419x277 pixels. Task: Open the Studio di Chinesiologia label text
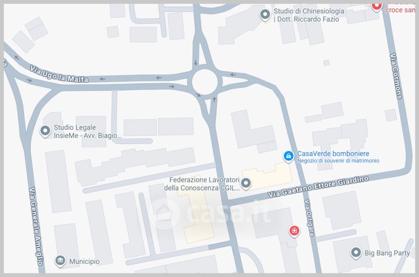point(309,15)
